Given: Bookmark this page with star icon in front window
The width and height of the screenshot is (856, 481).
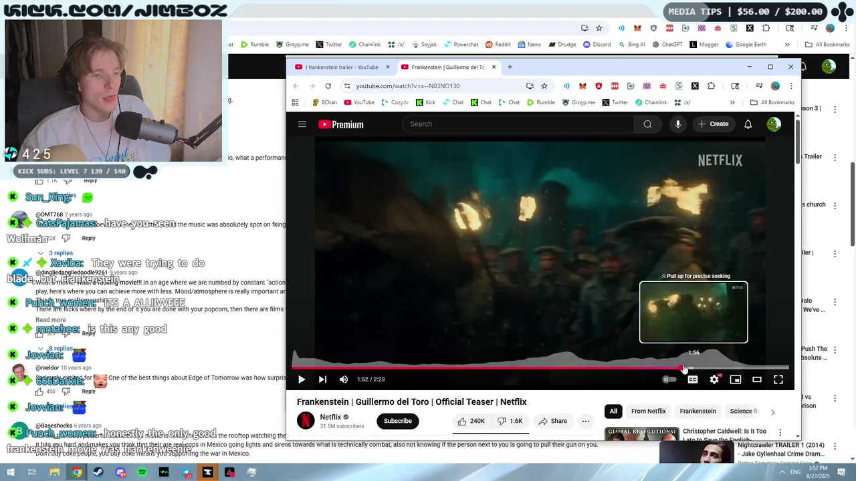Looking at the screenshot, I should pos(544,86).
